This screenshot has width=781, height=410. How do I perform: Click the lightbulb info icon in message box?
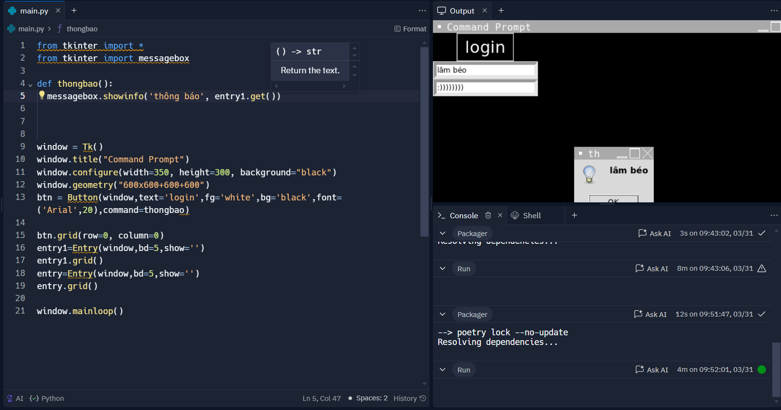(589, 173)
